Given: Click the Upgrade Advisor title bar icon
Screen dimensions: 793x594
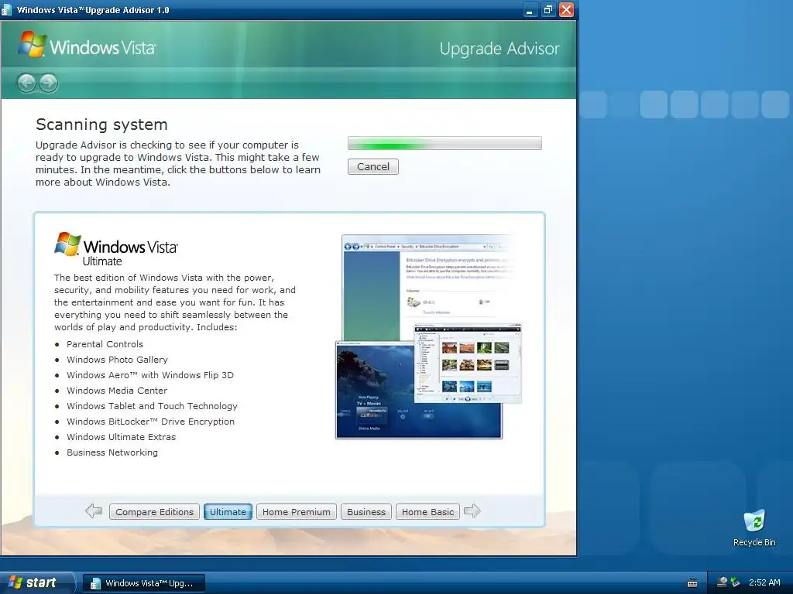Looking at the screenshot, I should coord(7,9).
